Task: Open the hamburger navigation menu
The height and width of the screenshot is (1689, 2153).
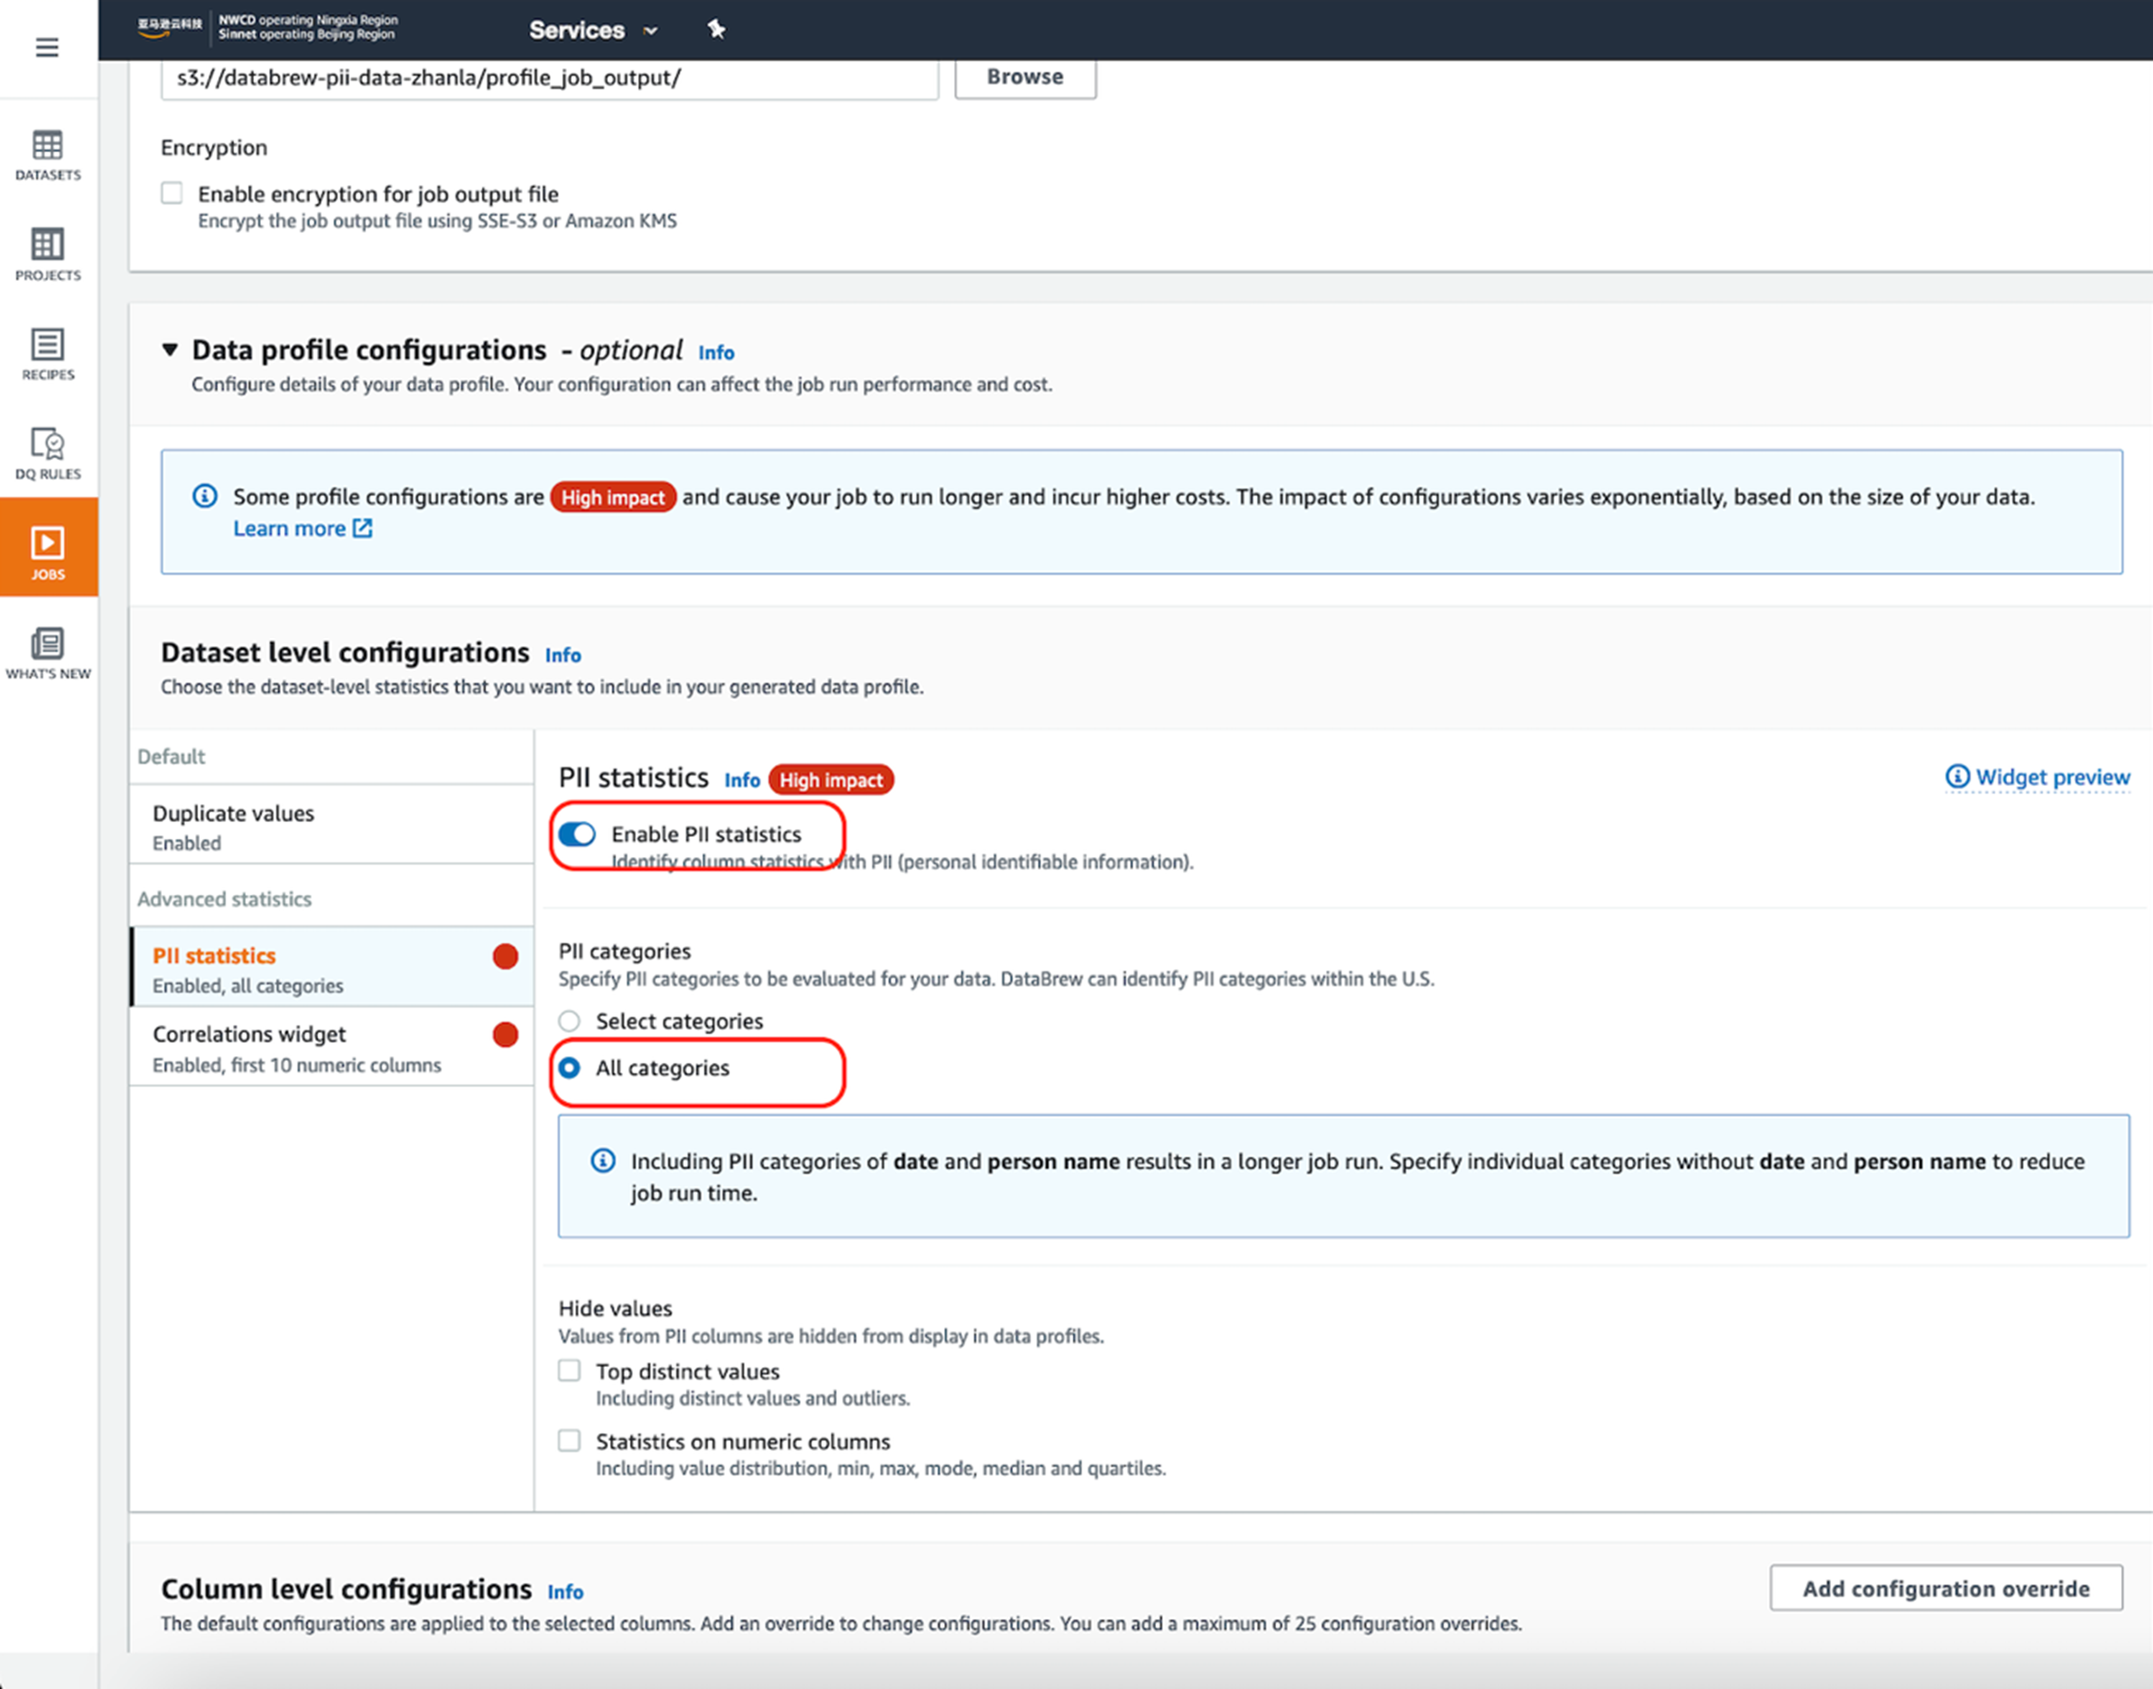Action: (46, 47)
